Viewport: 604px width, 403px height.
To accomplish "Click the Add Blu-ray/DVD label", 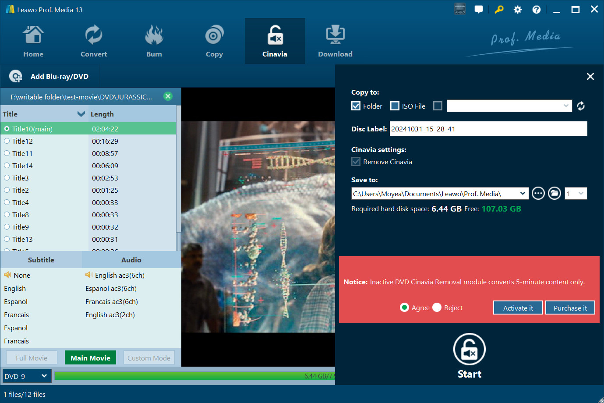I will 60,76.
